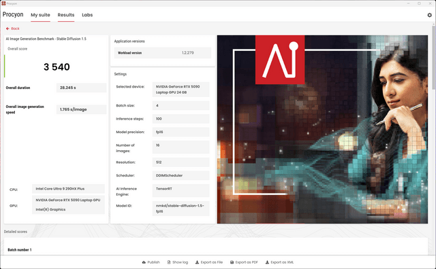Click the DDIMScheduler value
This screenshot has height=269, width=436.
click(181, 175)
